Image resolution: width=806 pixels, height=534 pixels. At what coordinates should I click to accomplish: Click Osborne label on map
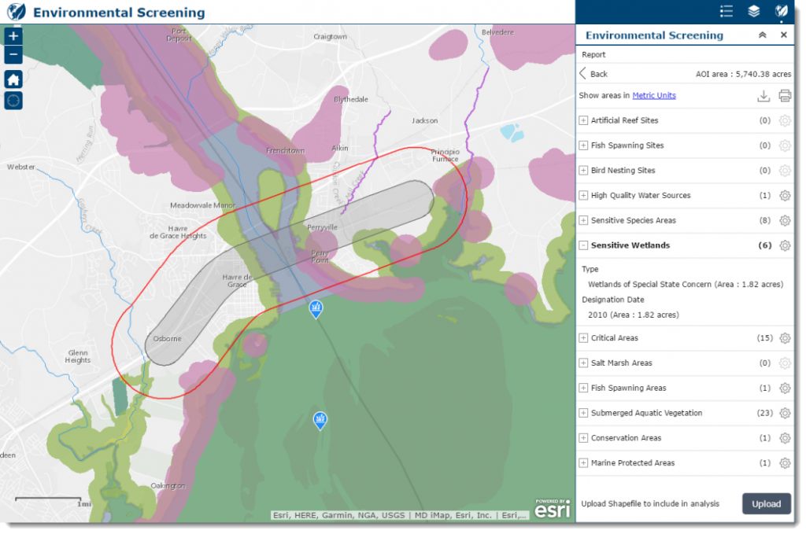point(167,339)
